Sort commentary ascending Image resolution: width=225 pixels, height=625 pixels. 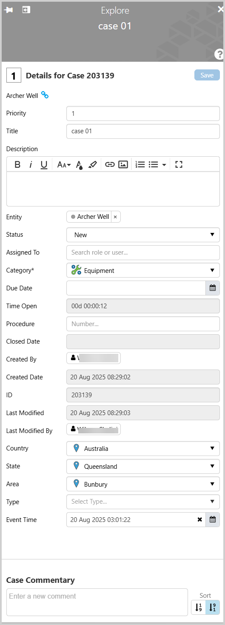(x=199, y=608)
